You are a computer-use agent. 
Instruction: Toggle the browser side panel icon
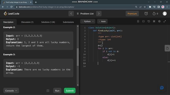[158, 7]
